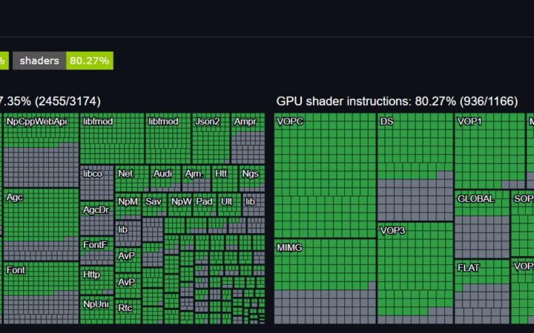This screenshot has height=333, width=534.
Task: Open the GLOBAL shader instruction block
Action: coord(482,224)
